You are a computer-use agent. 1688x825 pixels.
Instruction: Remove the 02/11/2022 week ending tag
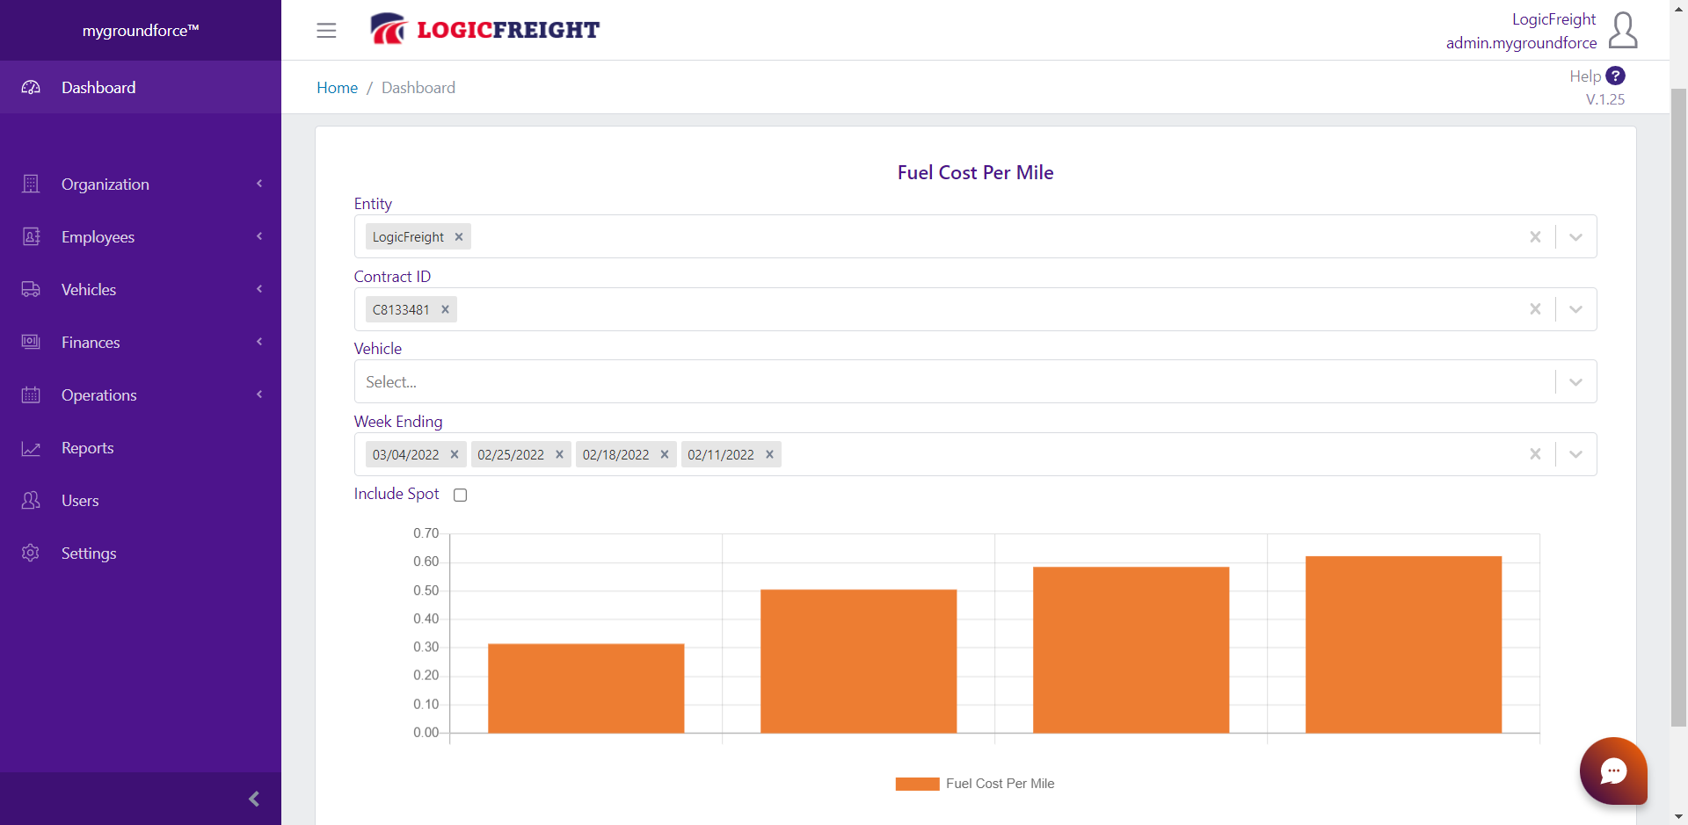point(769,454)
